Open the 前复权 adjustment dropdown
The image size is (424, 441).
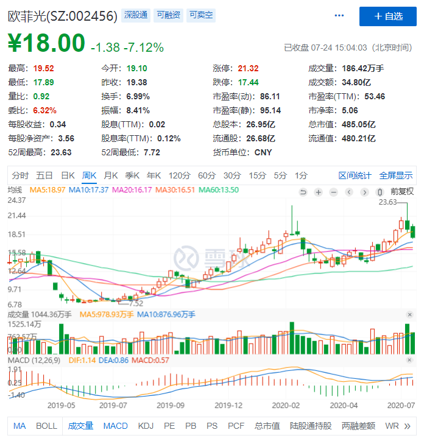tap(402, 192)
